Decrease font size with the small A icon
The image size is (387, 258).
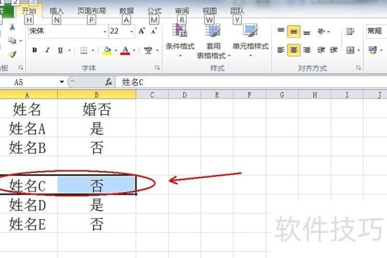[x=154, y=31]
